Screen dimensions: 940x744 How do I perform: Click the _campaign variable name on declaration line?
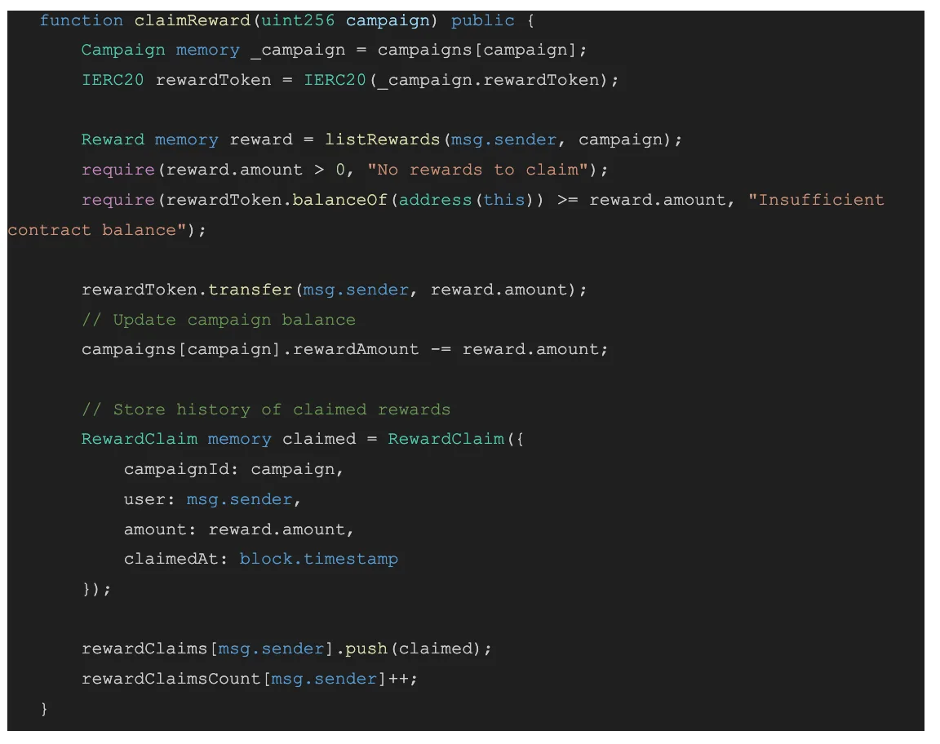tap(298, 51)
